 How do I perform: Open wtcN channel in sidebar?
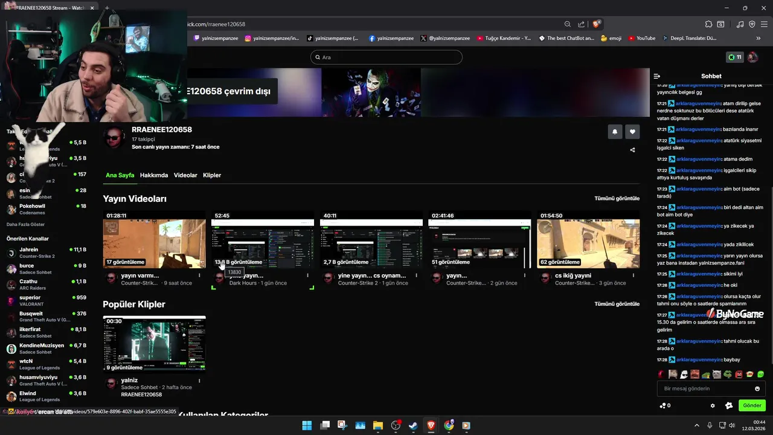pyautogui.click(x=47, y=364)
